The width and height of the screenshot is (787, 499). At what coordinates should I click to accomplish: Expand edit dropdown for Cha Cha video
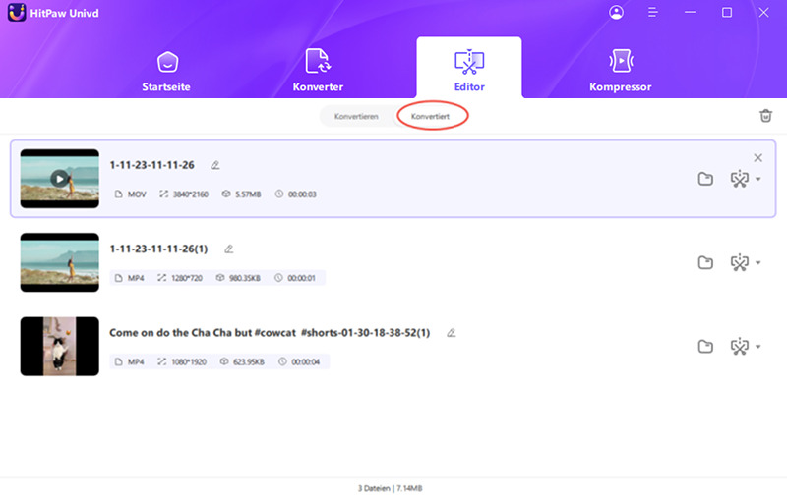(x=757, y=347)
